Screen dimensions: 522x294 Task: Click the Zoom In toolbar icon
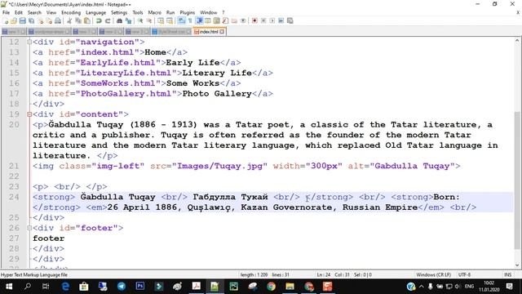click(140, 20)
